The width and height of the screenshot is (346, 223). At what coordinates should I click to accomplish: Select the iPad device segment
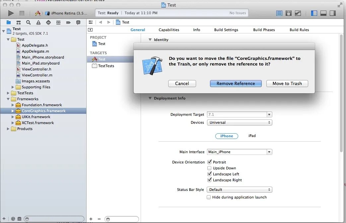[252, 136]
